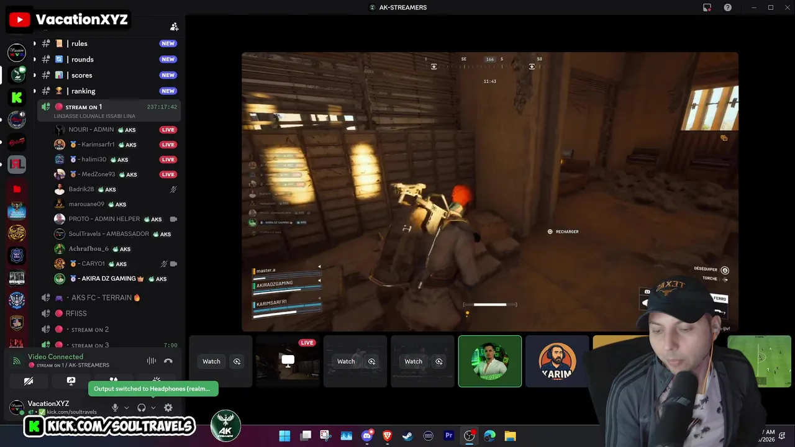The width and height of the screenshot is (795, 447).
Task: Toggle microphone mute in the user panel
Action: click(115, 408)
